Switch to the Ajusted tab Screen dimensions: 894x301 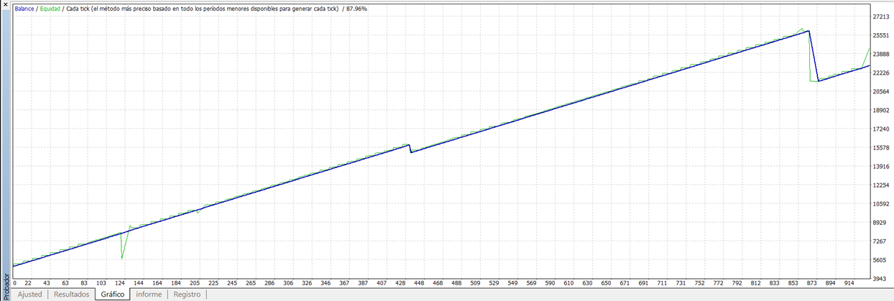[30, 295]
